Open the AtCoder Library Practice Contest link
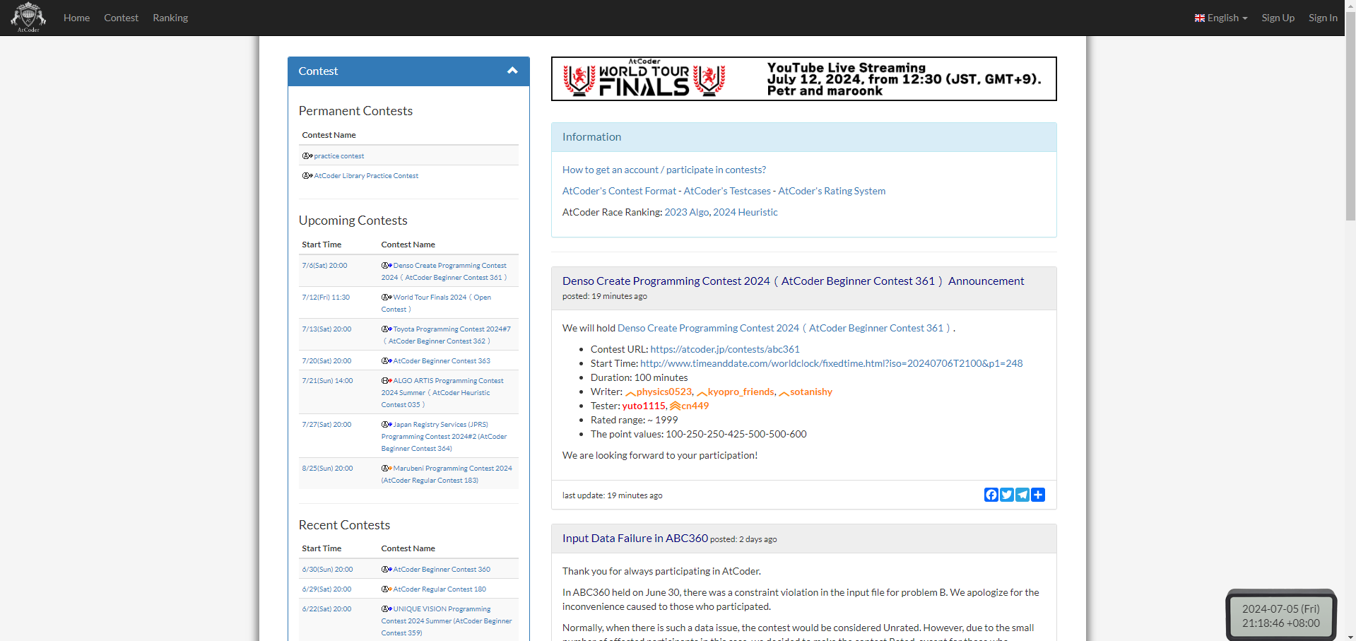 pos(366,176)
